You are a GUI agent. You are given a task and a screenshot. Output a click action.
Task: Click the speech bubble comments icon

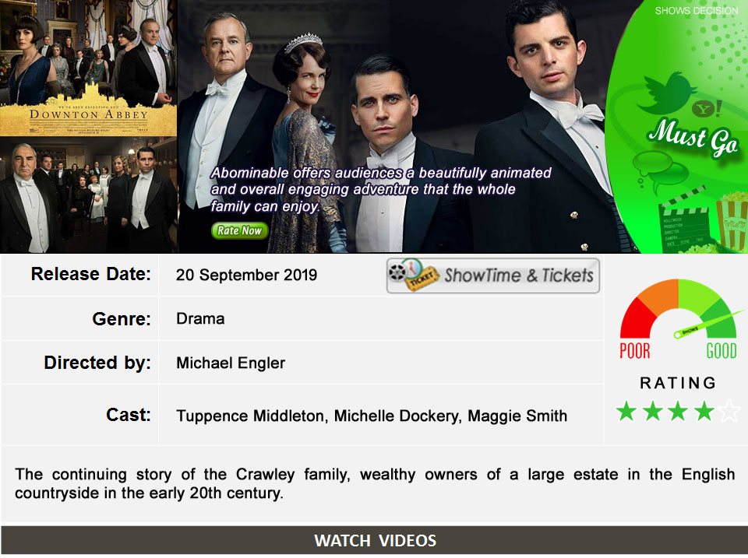660,171
